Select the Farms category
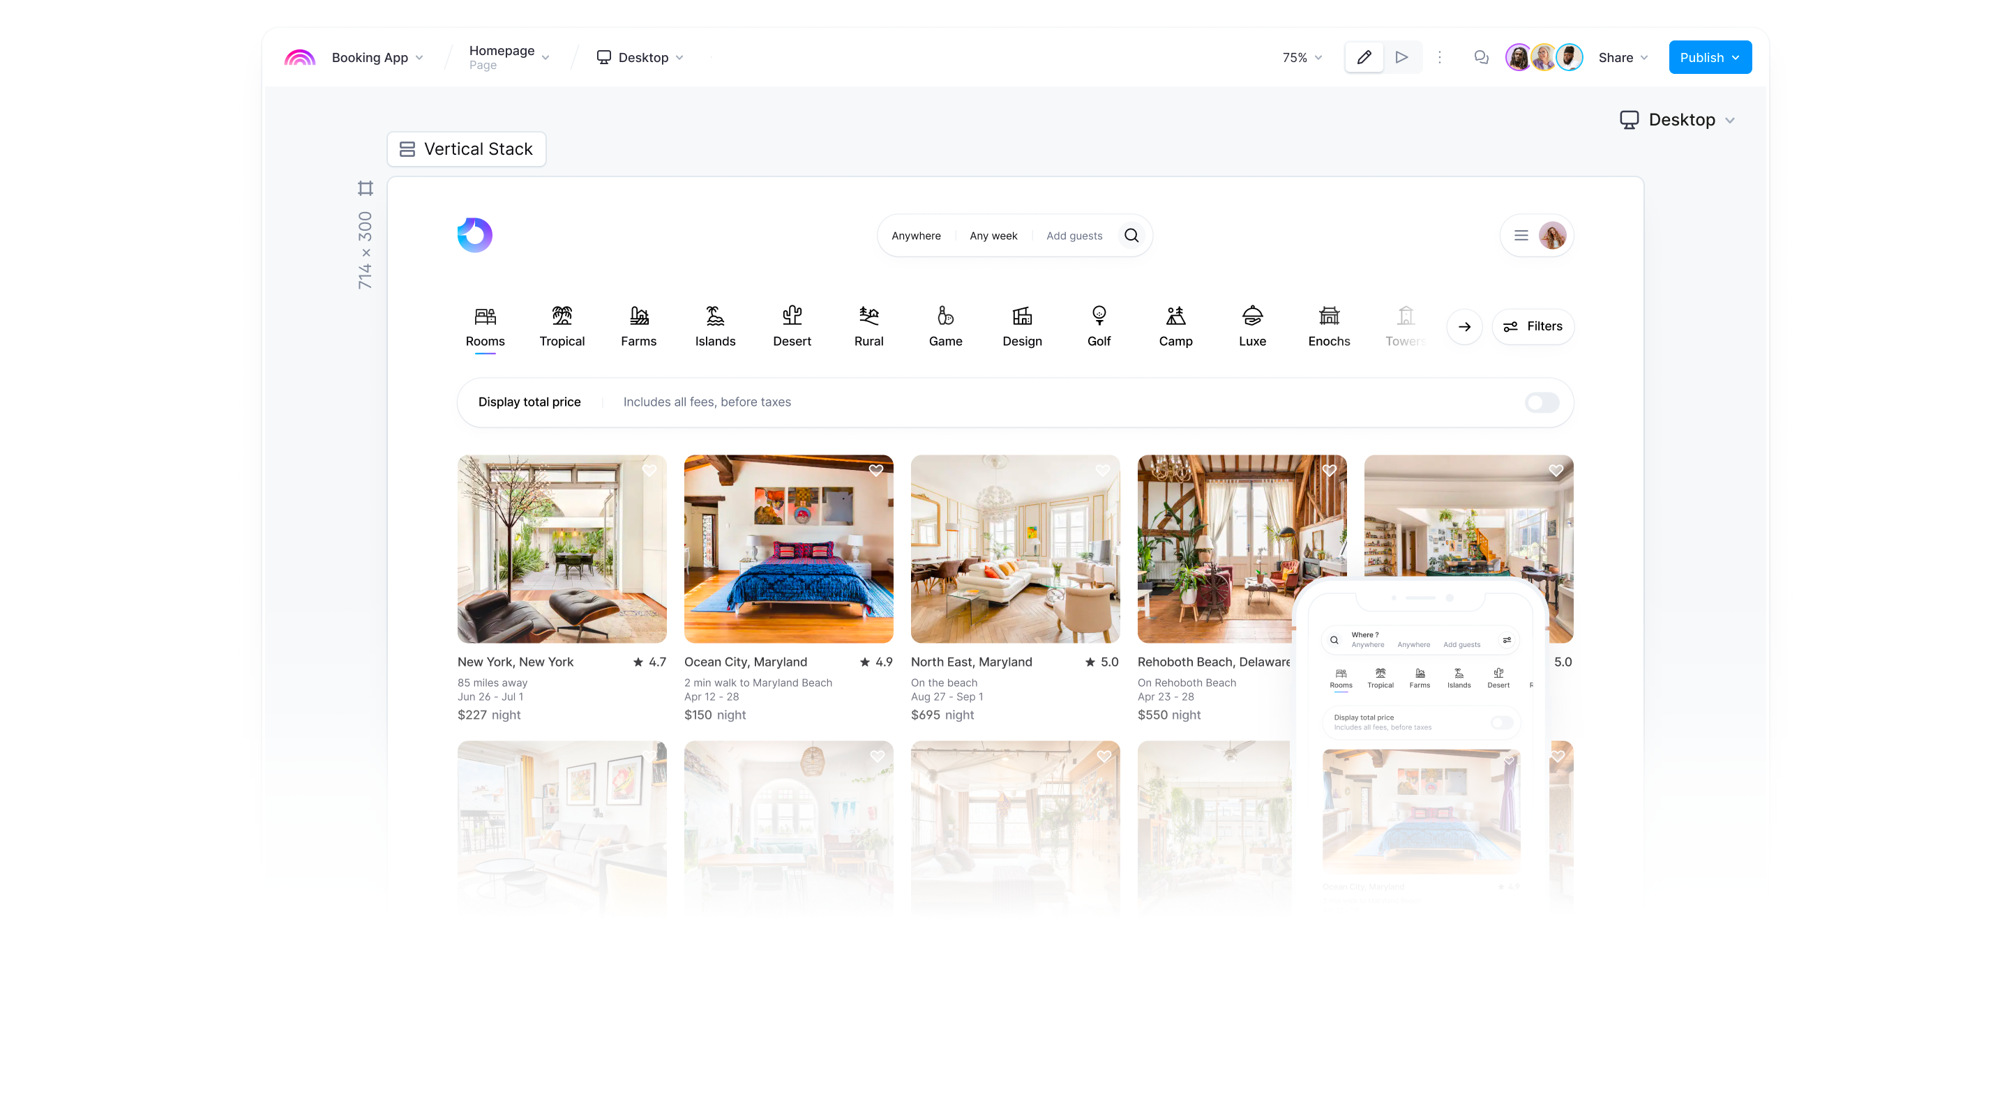Viewport: 2009px width, 1110px height. [639, 328]
